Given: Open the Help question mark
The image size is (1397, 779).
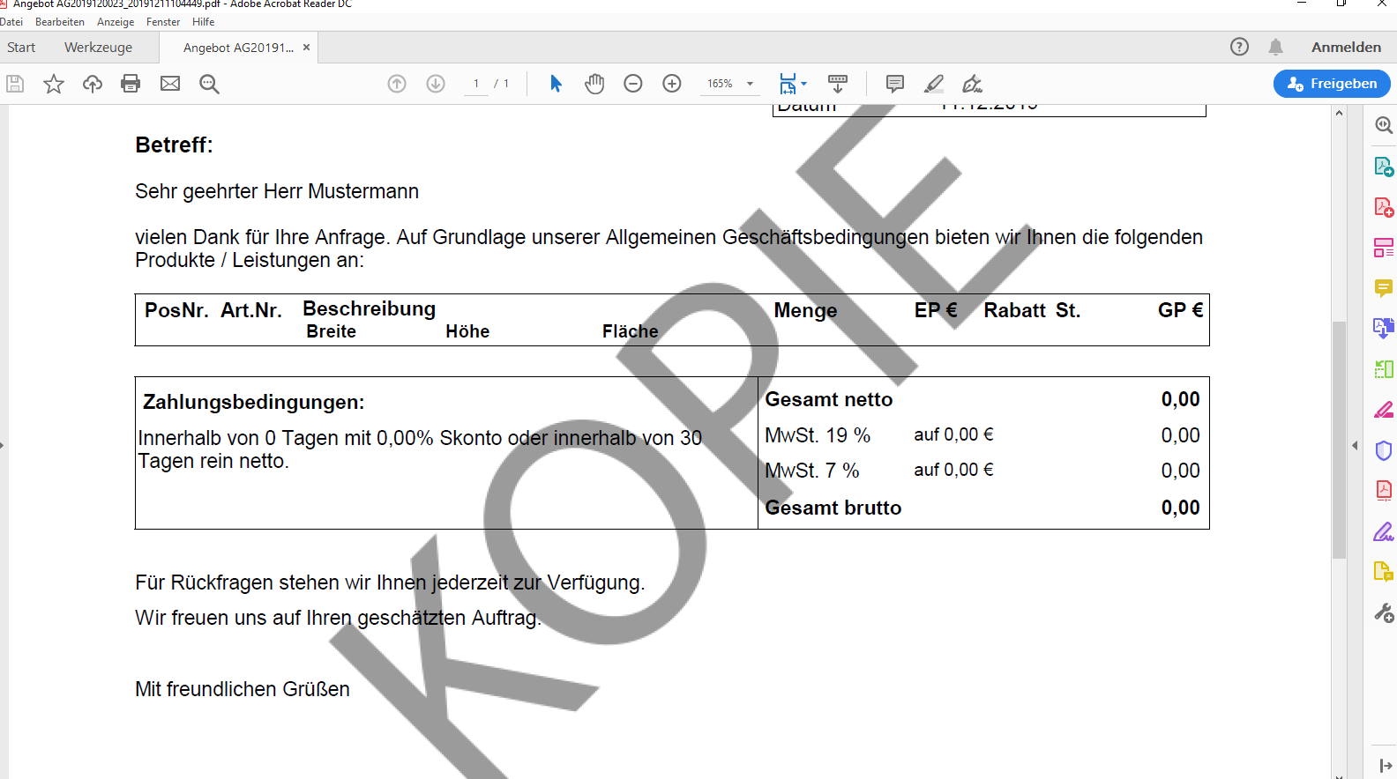Looking at the screenshot, I should pos(1239,47).
